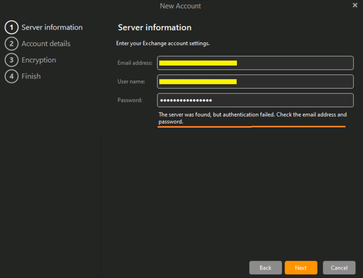Click the step 1 circle icon
The image size is (363, 278).
click(x=11, y=27)
